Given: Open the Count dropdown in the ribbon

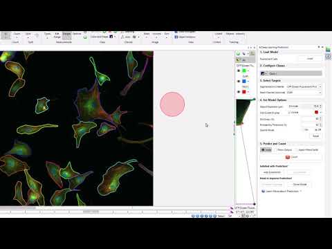Looking at the screenshot, I should point(17,35).
